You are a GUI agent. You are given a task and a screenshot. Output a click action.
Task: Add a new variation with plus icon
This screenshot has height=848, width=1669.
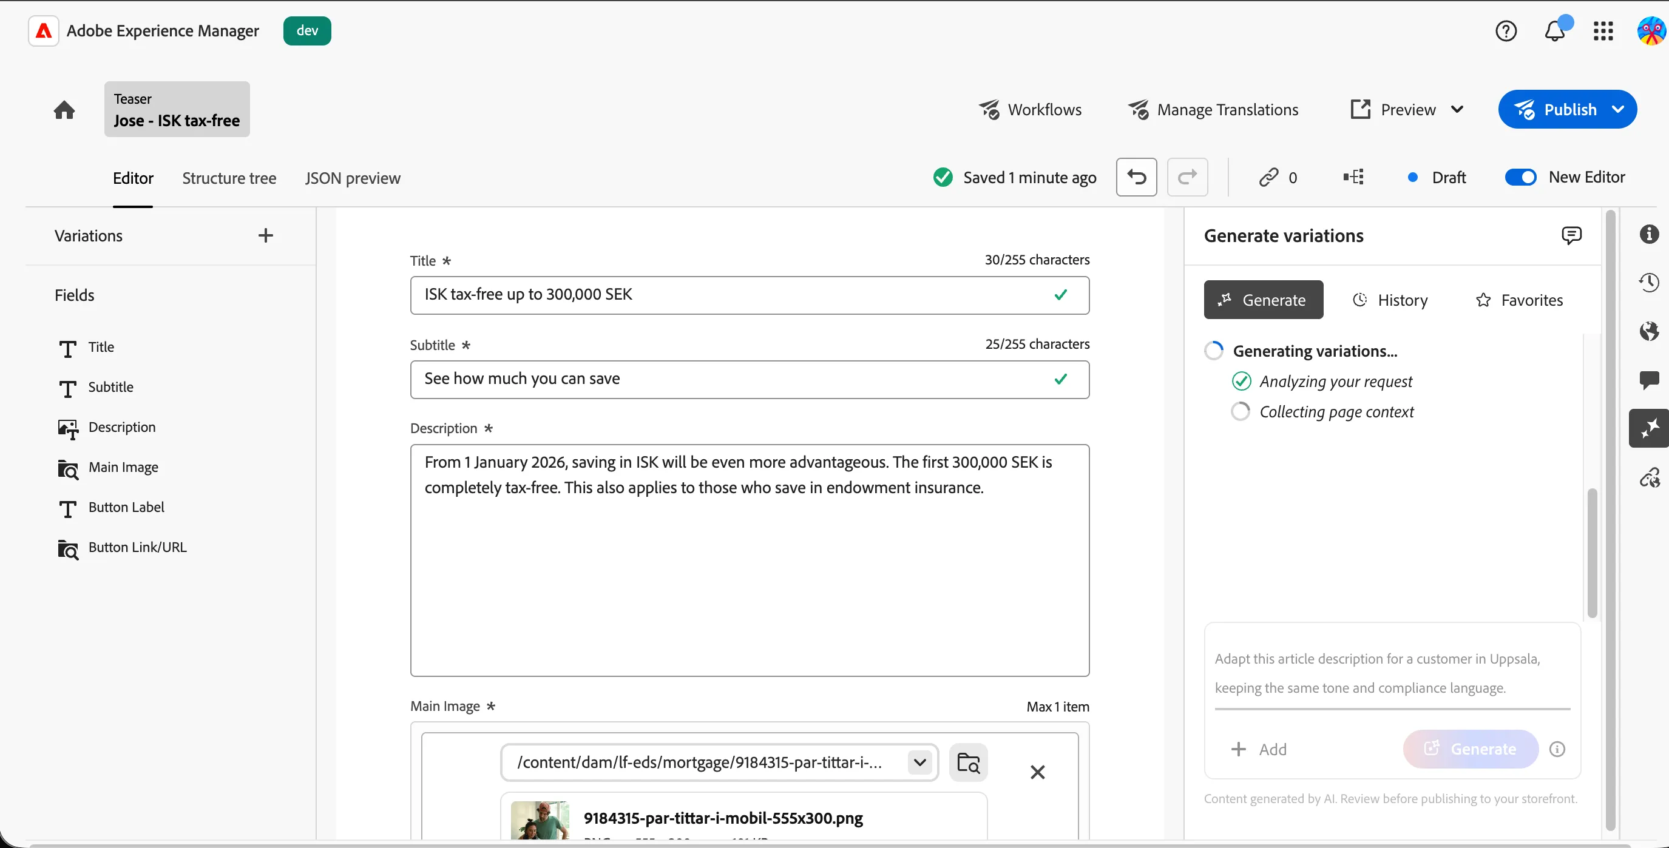266,235
